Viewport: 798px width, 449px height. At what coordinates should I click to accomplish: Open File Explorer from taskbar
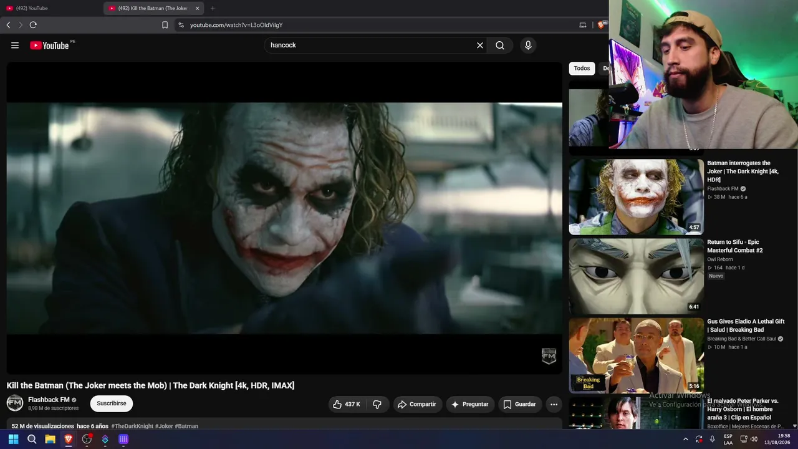click(x=50, y=439)
